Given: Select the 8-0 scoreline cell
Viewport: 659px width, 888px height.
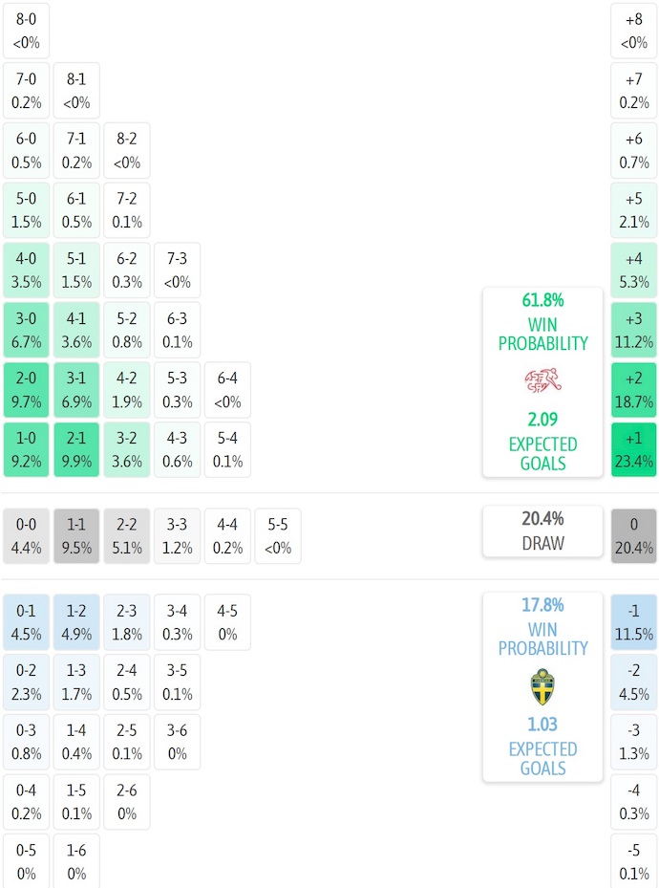Looking at the screenshot, I should pos(27,31).
